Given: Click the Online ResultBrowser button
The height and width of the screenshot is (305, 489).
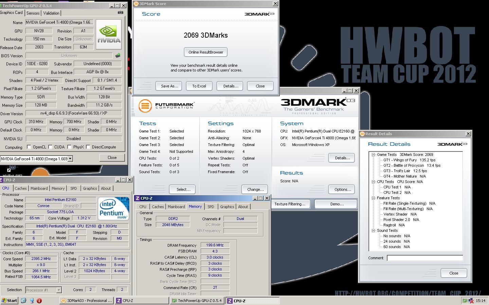Looking at the screenshot, I should [x=206, y=52].
